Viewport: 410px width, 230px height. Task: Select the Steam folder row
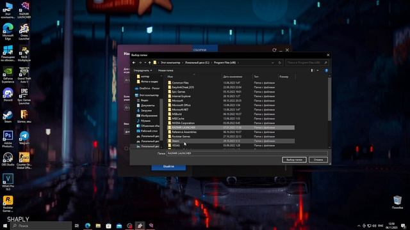click(x=231, y=141)
